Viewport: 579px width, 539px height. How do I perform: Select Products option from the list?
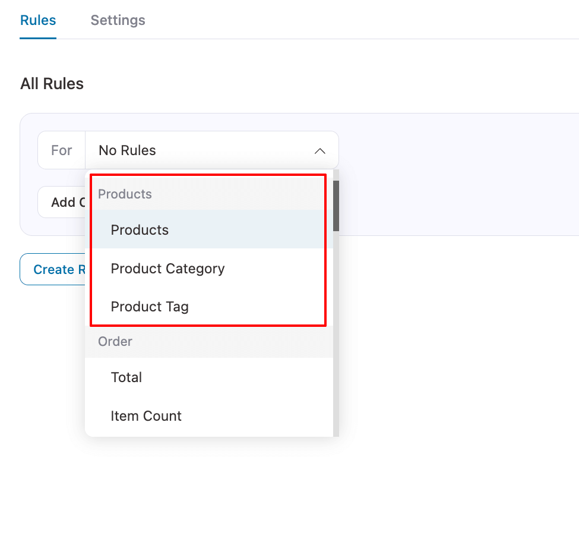[x=140, y=230]
